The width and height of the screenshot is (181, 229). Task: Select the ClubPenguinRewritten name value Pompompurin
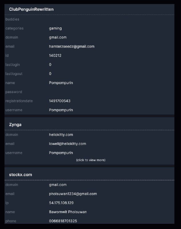click(x=61, y=83)
